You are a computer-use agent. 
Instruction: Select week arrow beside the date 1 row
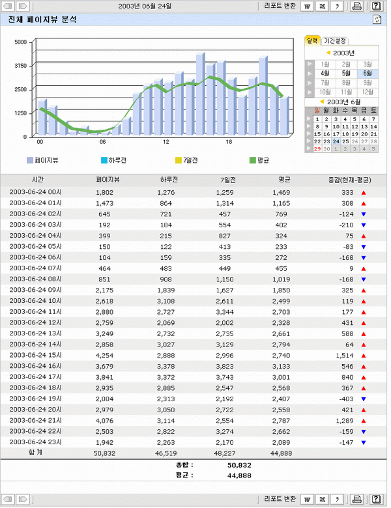(x=309, y=119)
